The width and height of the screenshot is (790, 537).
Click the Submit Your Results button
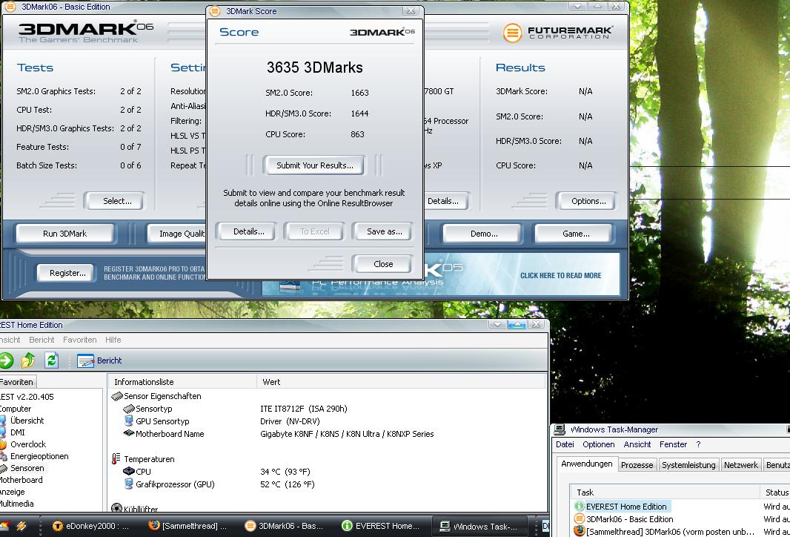click(314, 165)
